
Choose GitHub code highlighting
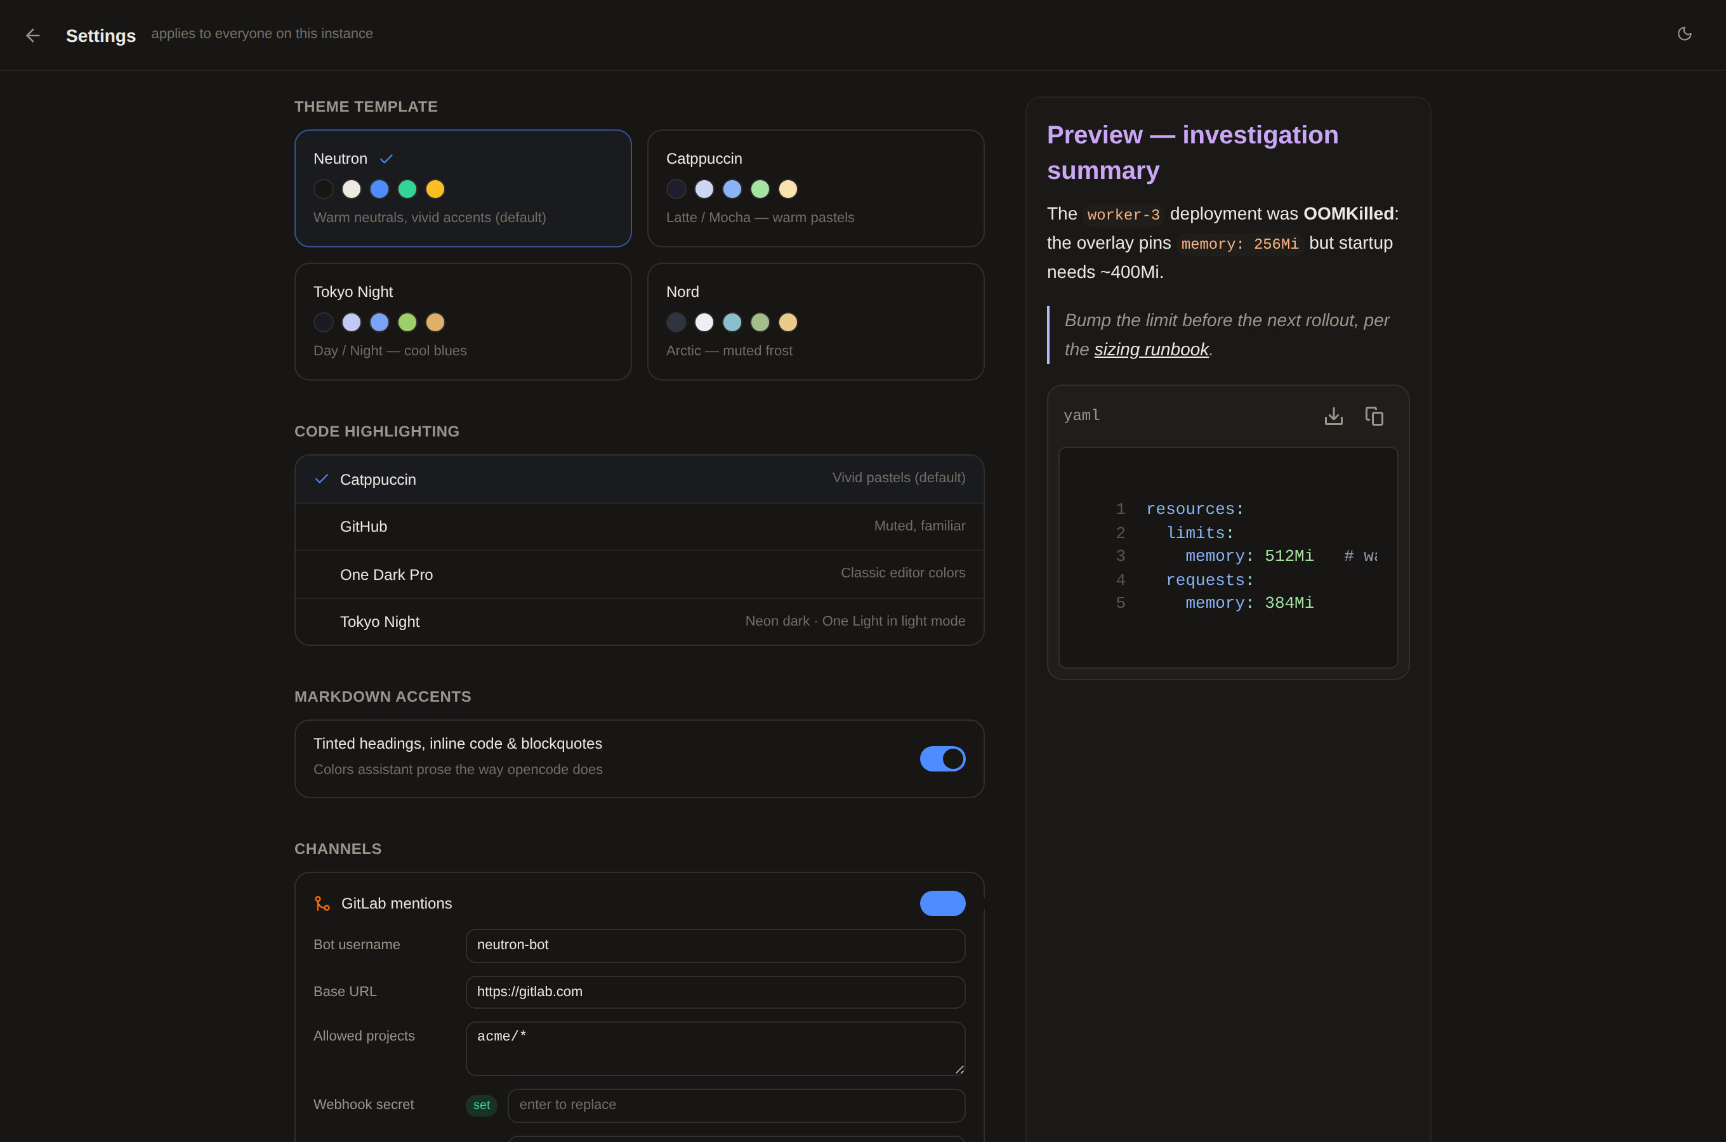click(x=640, y=527)
